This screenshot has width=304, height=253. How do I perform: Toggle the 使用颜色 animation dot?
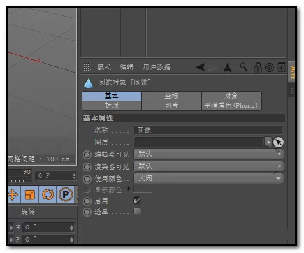(x=87, y=179)
